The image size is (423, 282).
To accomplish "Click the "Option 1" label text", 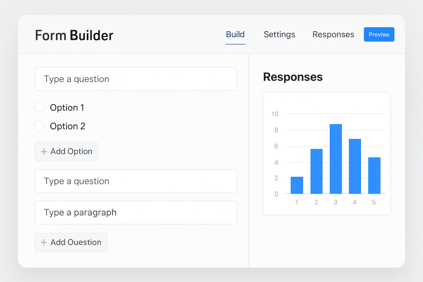I will click(67, 108).
